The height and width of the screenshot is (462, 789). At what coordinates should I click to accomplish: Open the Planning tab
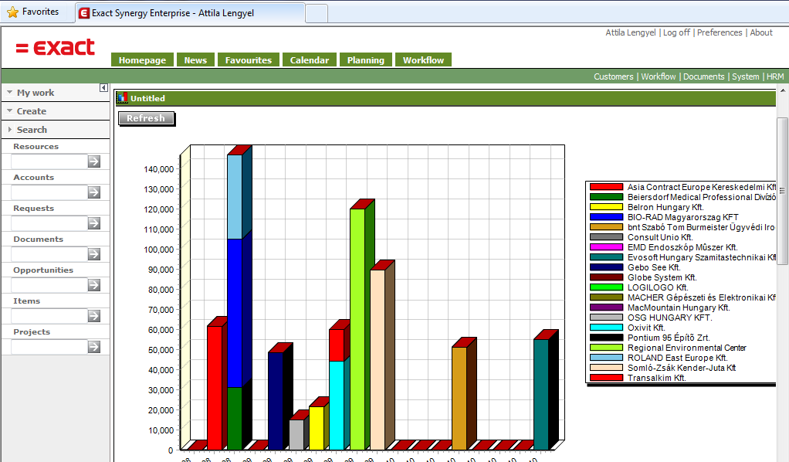click(366, 60)
